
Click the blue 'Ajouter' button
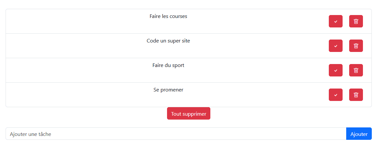(x=359, y=134)
